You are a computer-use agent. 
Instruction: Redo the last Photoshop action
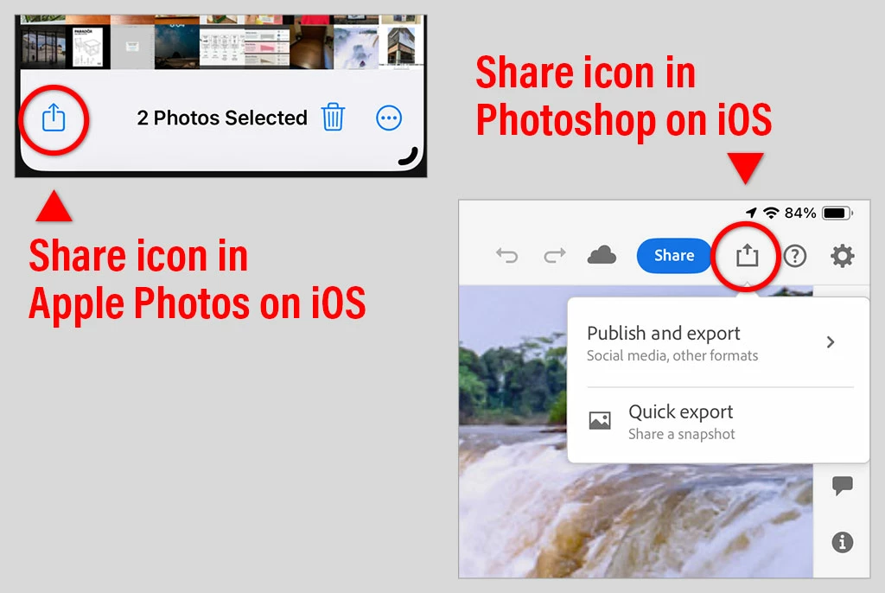tap(555, 256)
